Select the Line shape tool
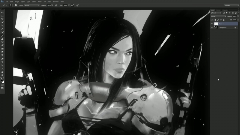The width and height of the screenshot is (240, 135). point(2,69)
